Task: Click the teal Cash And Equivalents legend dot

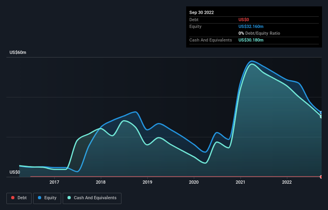Action: pyautogui.click(x=69, y=198)
